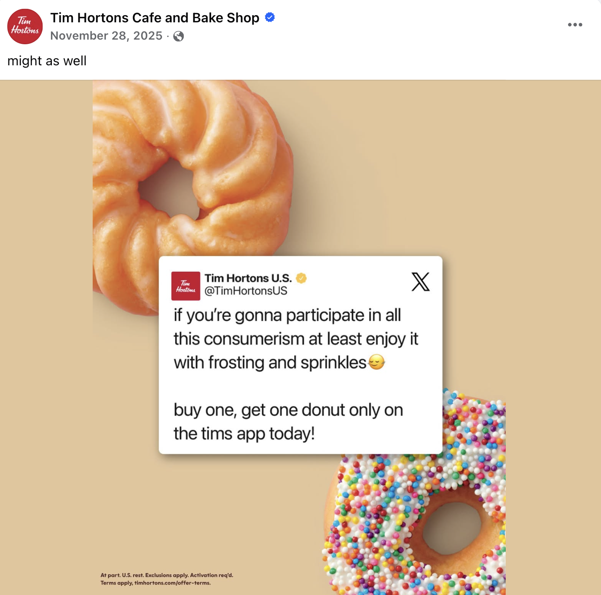
Task: Click the tweet text about consumerism
Action: tap(296, 339)
